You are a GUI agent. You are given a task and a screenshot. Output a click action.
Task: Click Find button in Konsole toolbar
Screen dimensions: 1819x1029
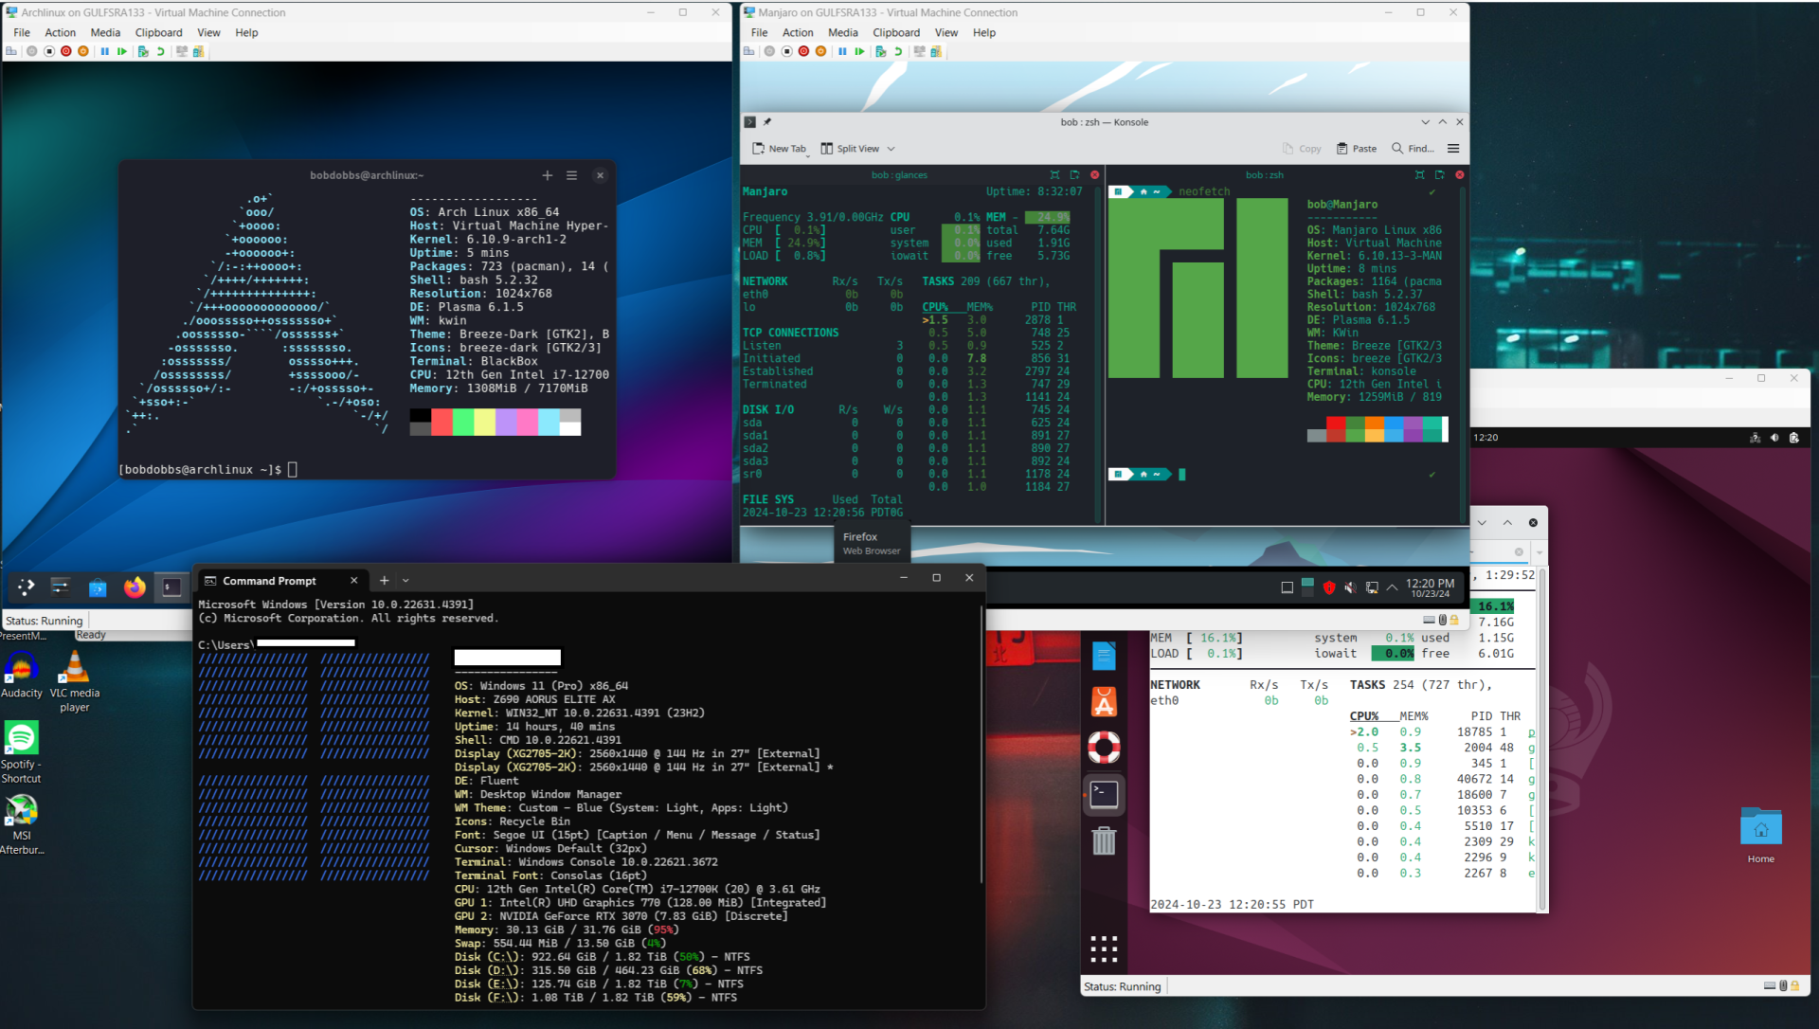coord(1412,149)
